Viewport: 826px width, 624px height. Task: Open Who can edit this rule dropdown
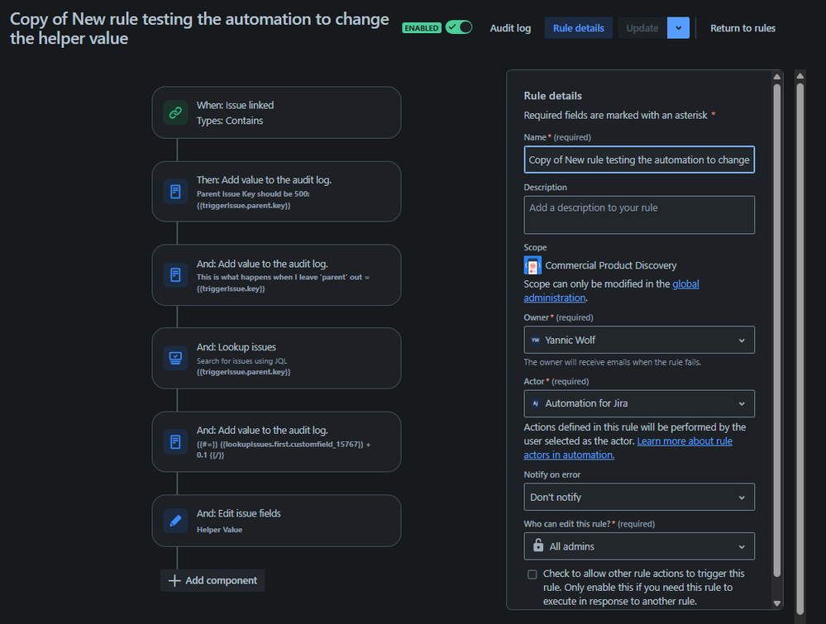tap(639, 546)
